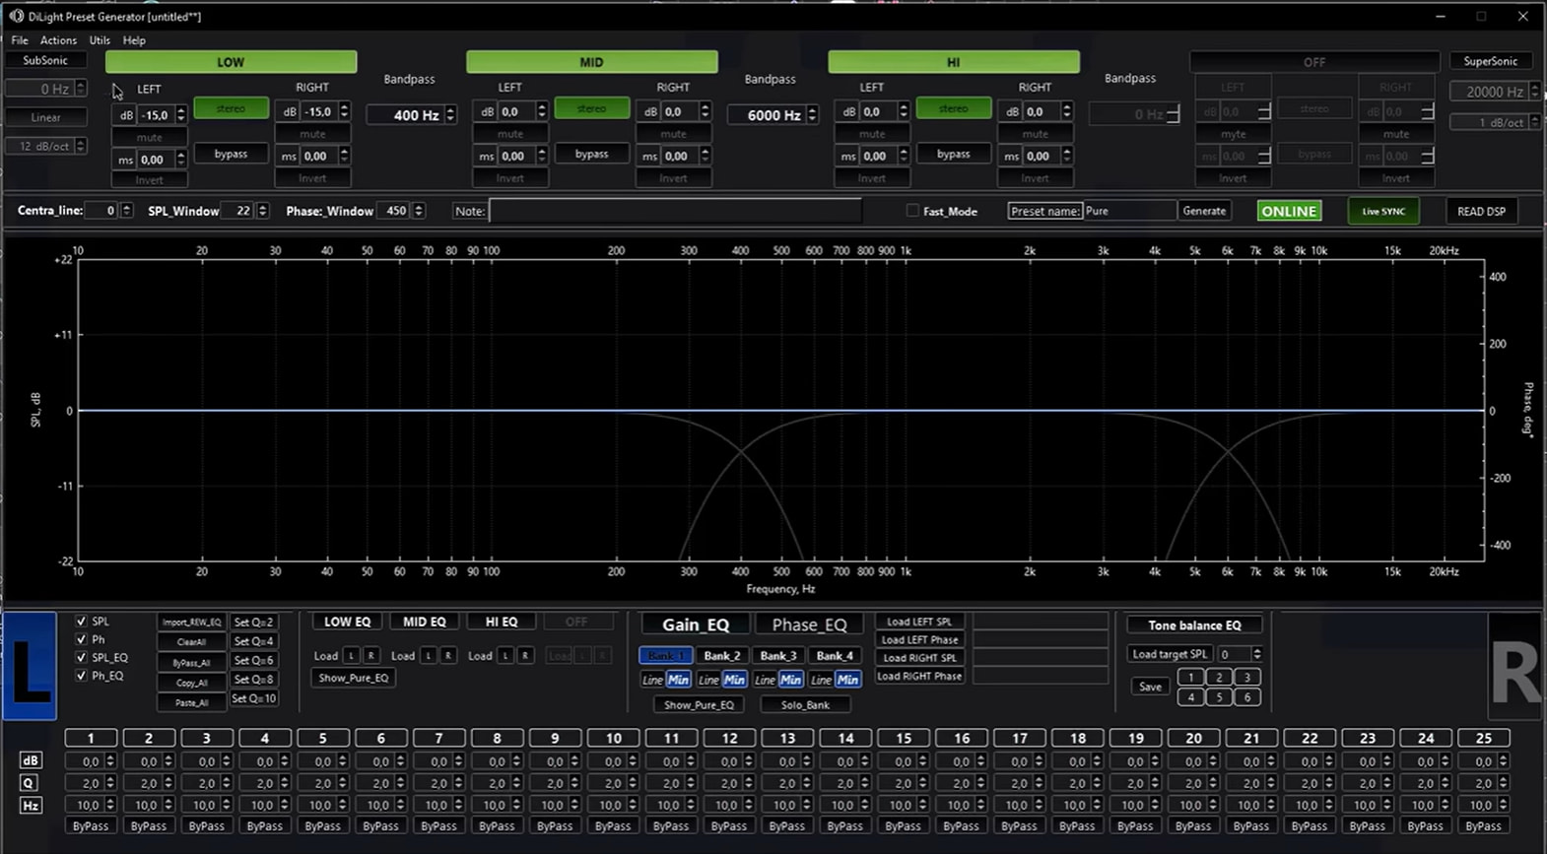Toggle the SPL curve checkbox

81,622
